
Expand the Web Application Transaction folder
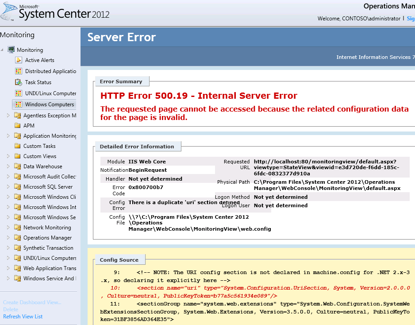coord(8,268)
